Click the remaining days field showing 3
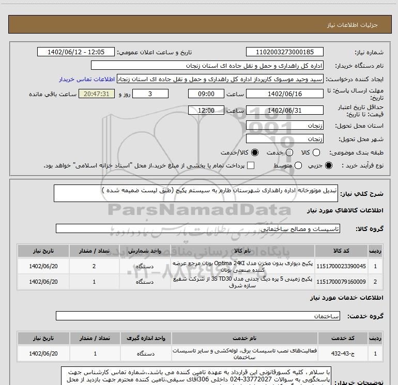This screenshot has width=398, height=385. click(150, 94)
